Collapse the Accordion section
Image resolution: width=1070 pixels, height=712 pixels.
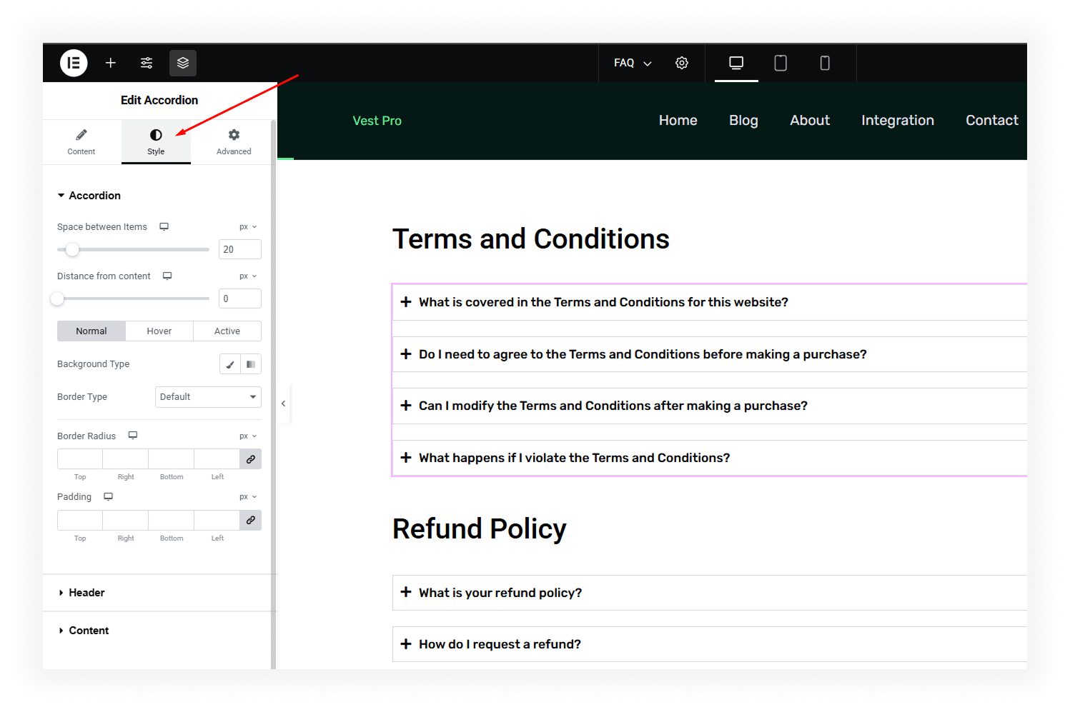coord(89,196)
